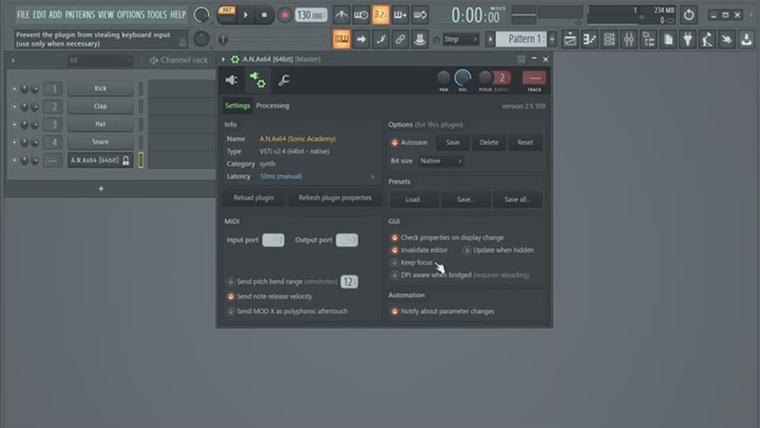Open the Latency 10ms manual setting
760x428 pixels.
coord(281,176)
